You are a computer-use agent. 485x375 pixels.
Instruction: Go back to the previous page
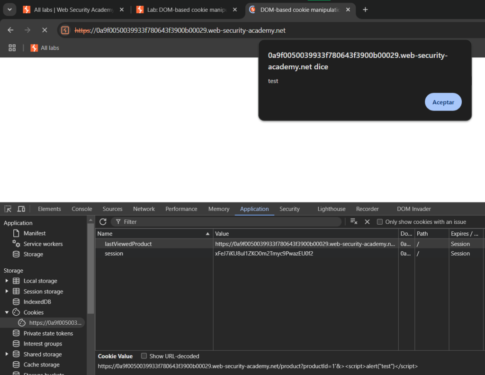point(10,30)
